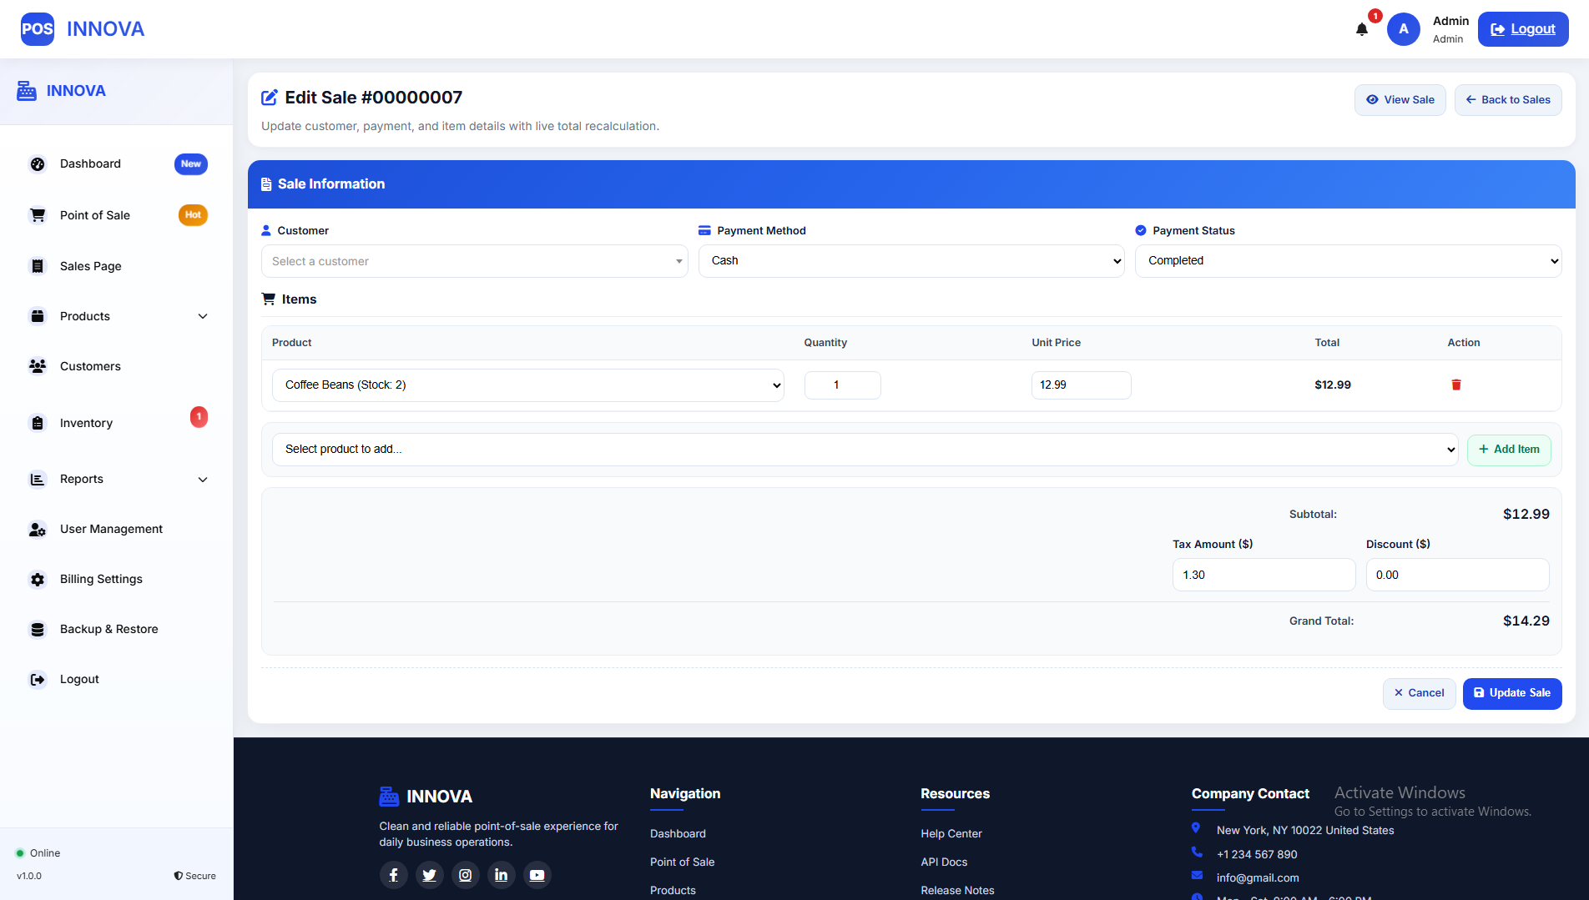Open the YouTube footer icon
Screen dimensions: 1589x900
(x=537, y=875)
